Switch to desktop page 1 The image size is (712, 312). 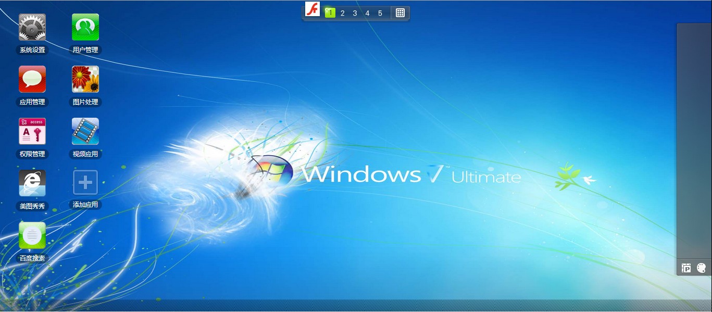[x=330, y=13]
